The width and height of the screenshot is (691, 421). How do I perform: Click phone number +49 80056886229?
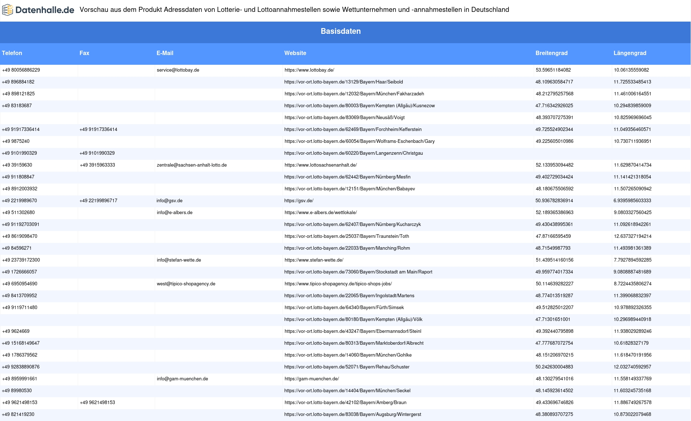pos(21,70)
